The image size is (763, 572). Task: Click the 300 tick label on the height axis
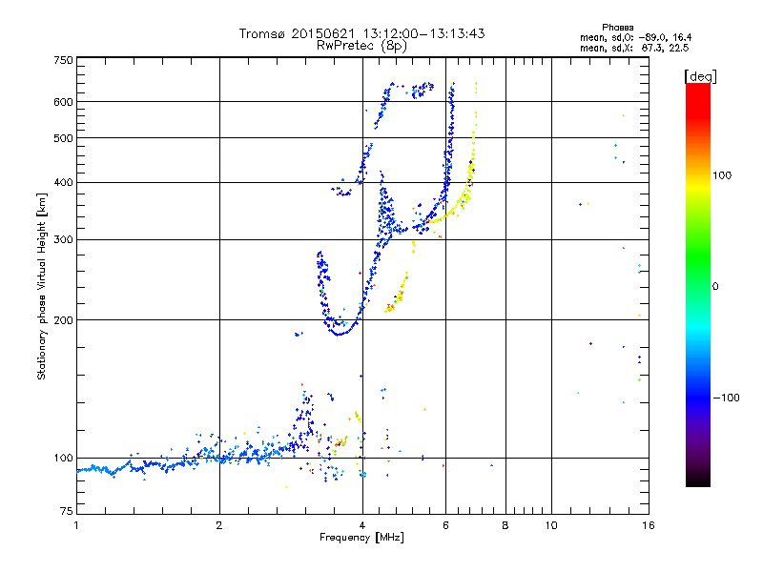63,240
